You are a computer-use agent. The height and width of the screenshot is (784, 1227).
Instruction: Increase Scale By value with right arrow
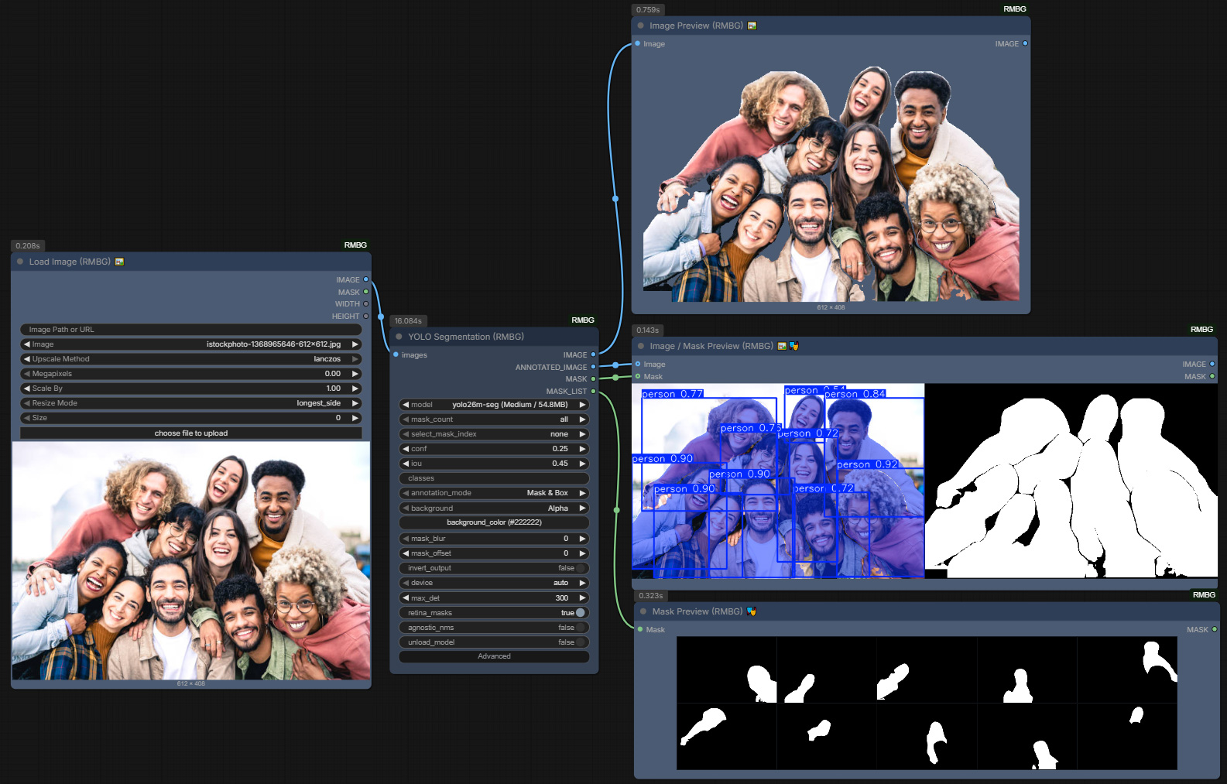(355, 389)
